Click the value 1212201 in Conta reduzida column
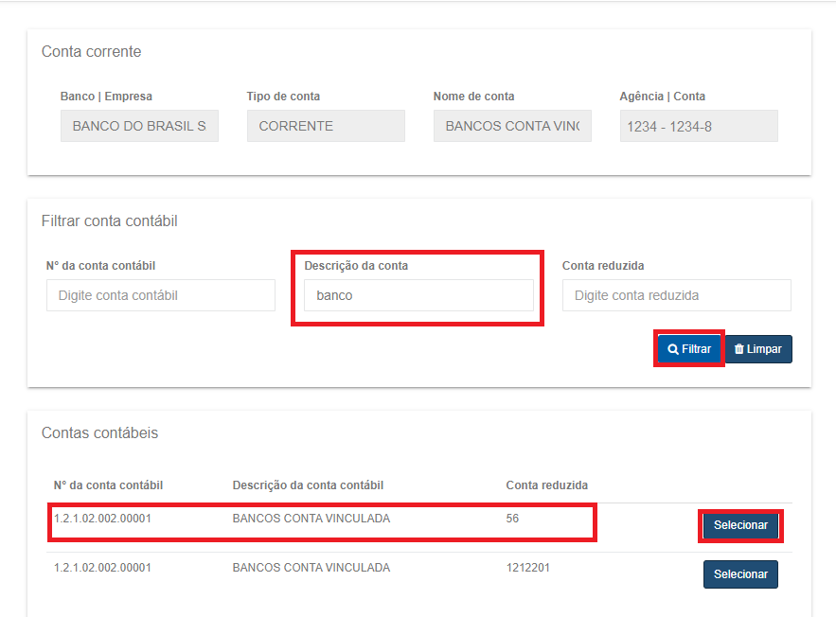Image resolution: width=836 pixels, height=617 pixels. [528, 568]
